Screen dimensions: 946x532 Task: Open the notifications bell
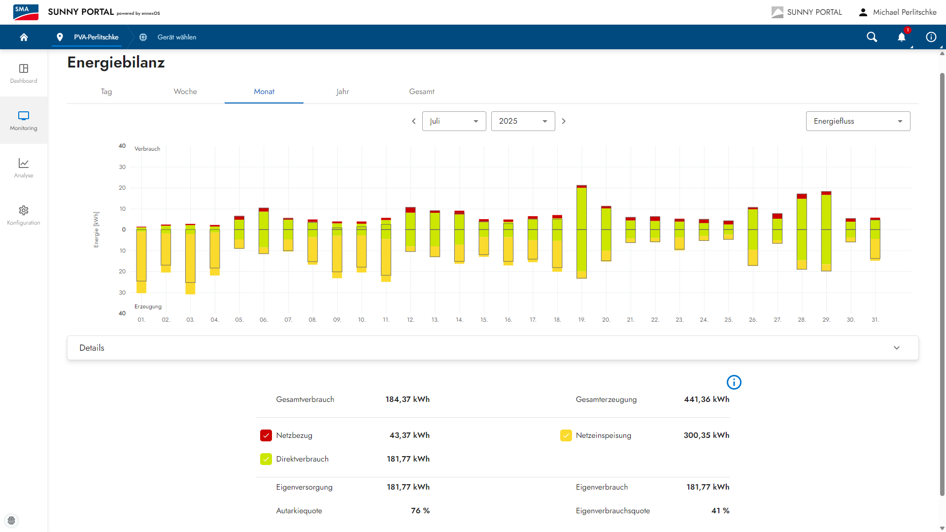click(x=902, y=37)
